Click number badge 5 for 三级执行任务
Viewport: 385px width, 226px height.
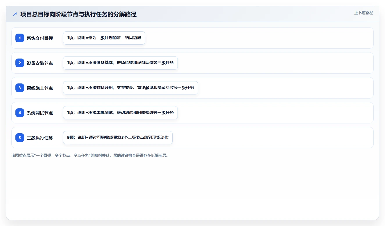[20, 138]
